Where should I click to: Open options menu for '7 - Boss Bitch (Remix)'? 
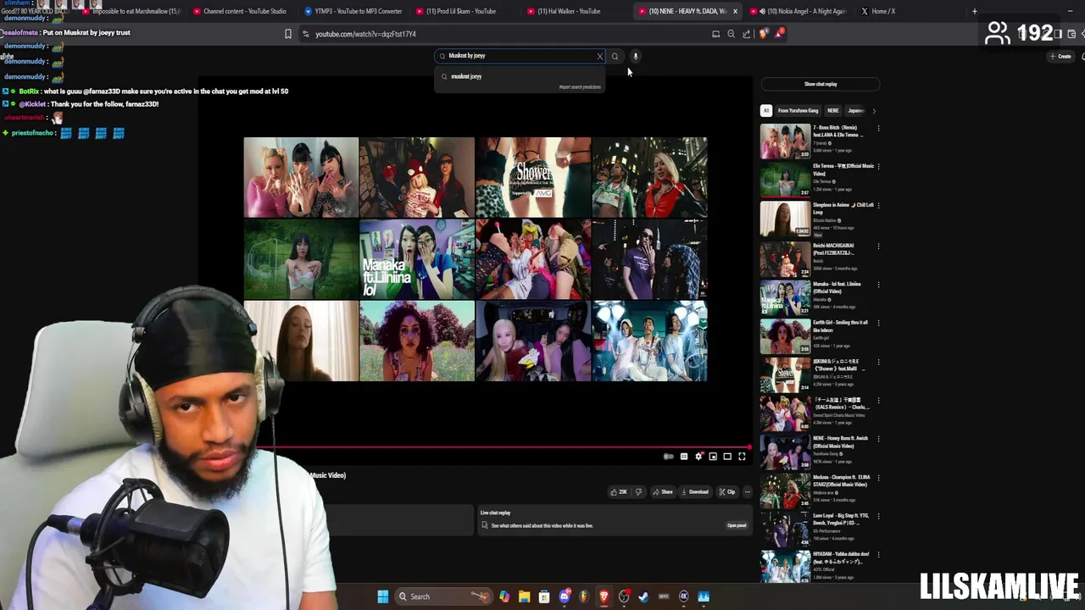coord(878,129)
